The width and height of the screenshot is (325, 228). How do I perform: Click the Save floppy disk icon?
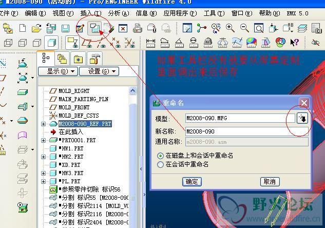click(65, 28)
